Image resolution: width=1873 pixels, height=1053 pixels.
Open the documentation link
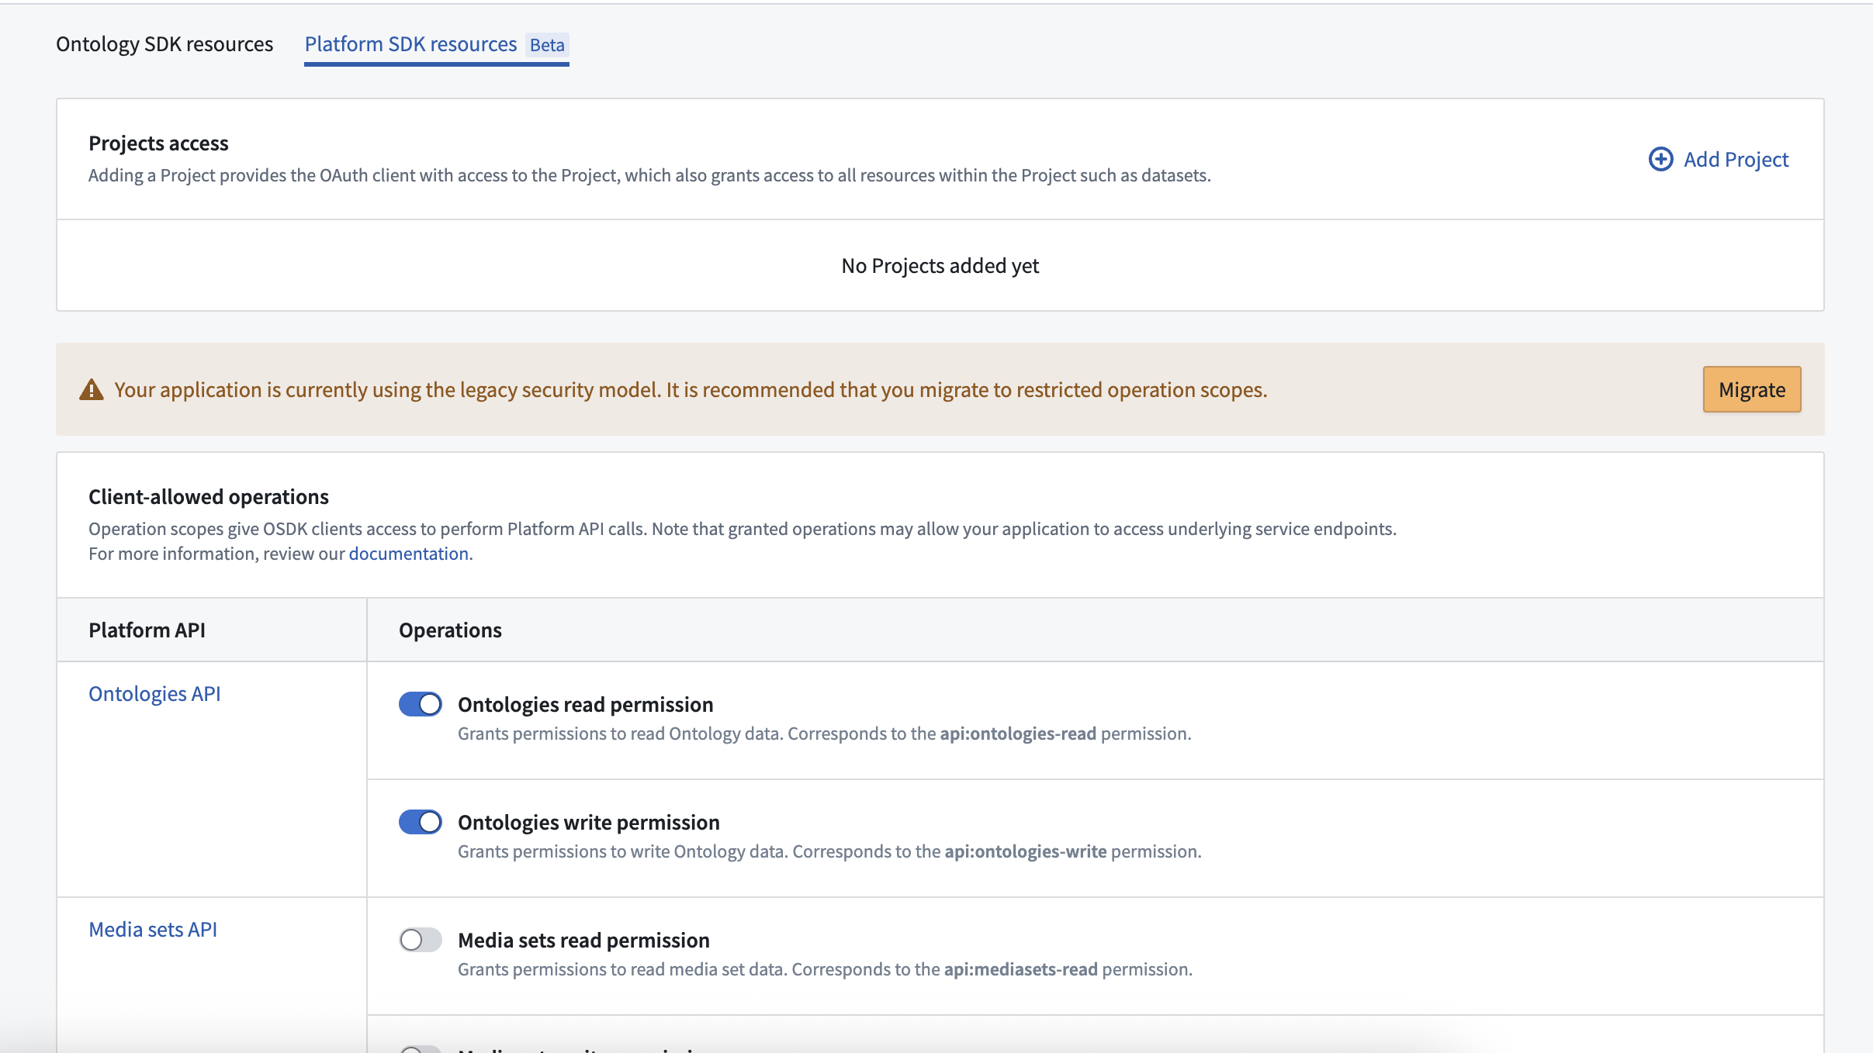[x=408, y=553]
